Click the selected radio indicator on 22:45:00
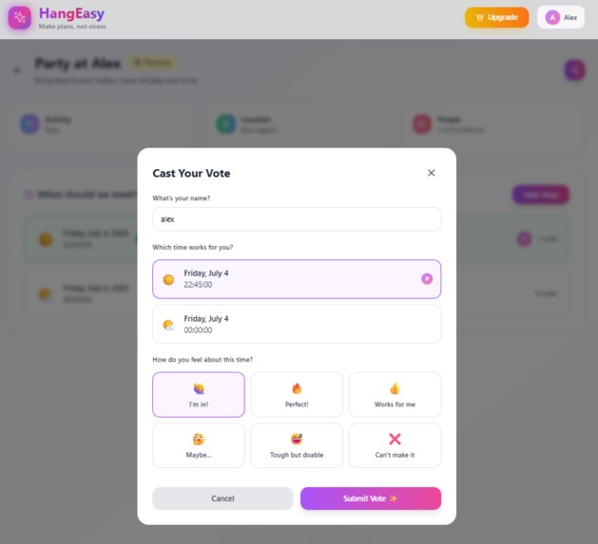 click(x=427, y=279)
